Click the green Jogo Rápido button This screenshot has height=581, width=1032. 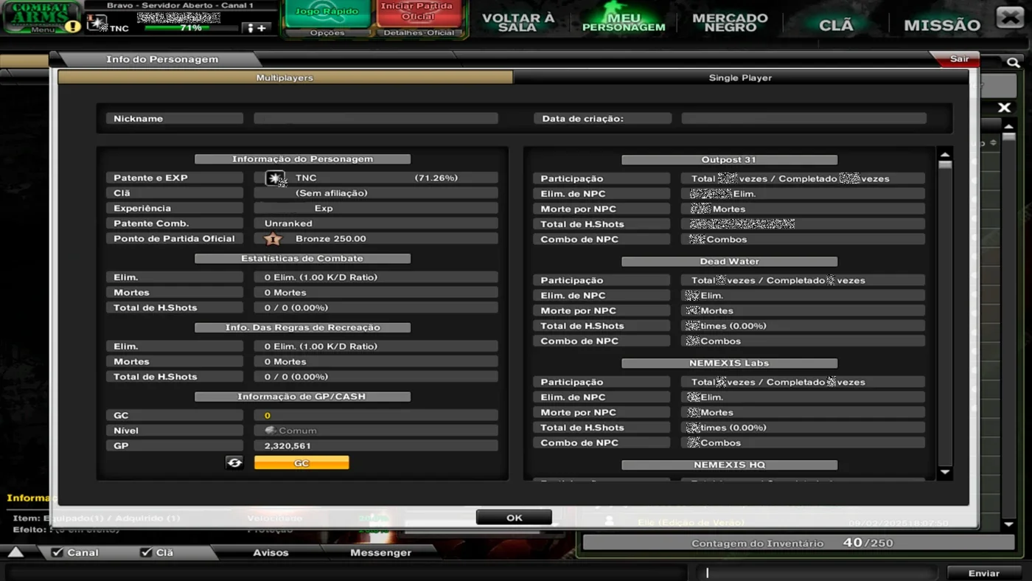click(x=327, y=13)
